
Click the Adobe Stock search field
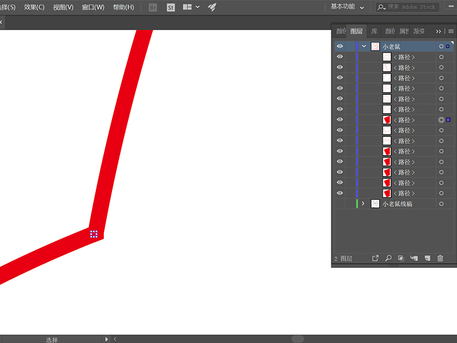tap(414, 7)
